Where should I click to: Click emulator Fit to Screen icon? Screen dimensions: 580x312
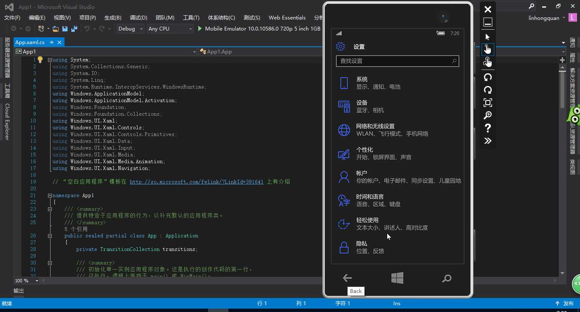click(488, 103)
